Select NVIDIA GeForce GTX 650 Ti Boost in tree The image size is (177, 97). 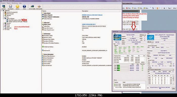(x=18, y=22)
